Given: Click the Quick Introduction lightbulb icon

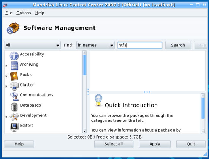Looking at the screenshot, I should [x=98, y=100].
